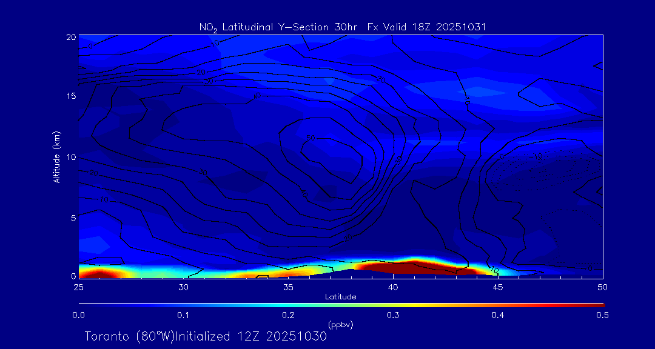The image size is (655, 349).
Task: Click the Toronto (80°W) initialization caption
Action: (x=206, y=336)
